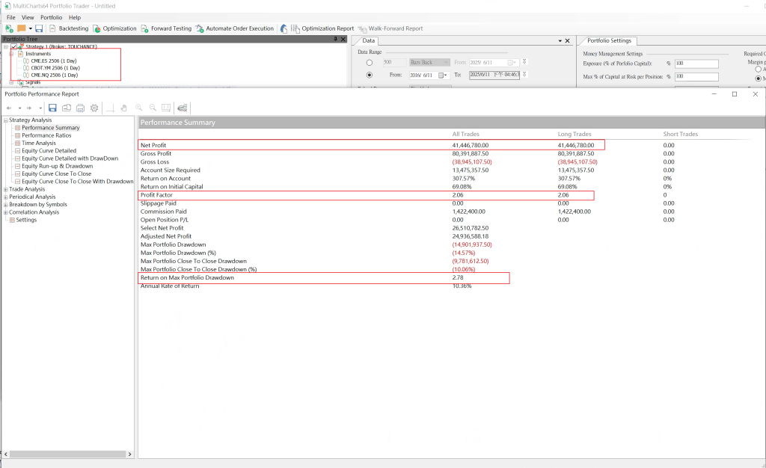
Task: Select Performance Ratios in the report tree
Action: tap(47, 135)
